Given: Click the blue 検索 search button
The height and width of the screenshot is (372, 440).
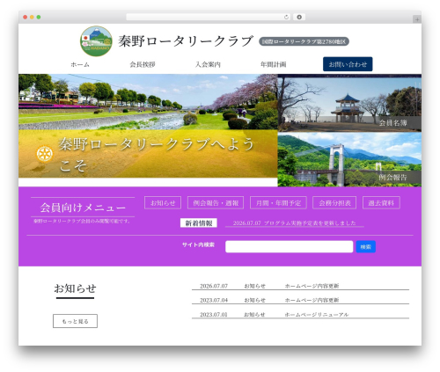Looking at the screenshot, I should tap(366, 247).
